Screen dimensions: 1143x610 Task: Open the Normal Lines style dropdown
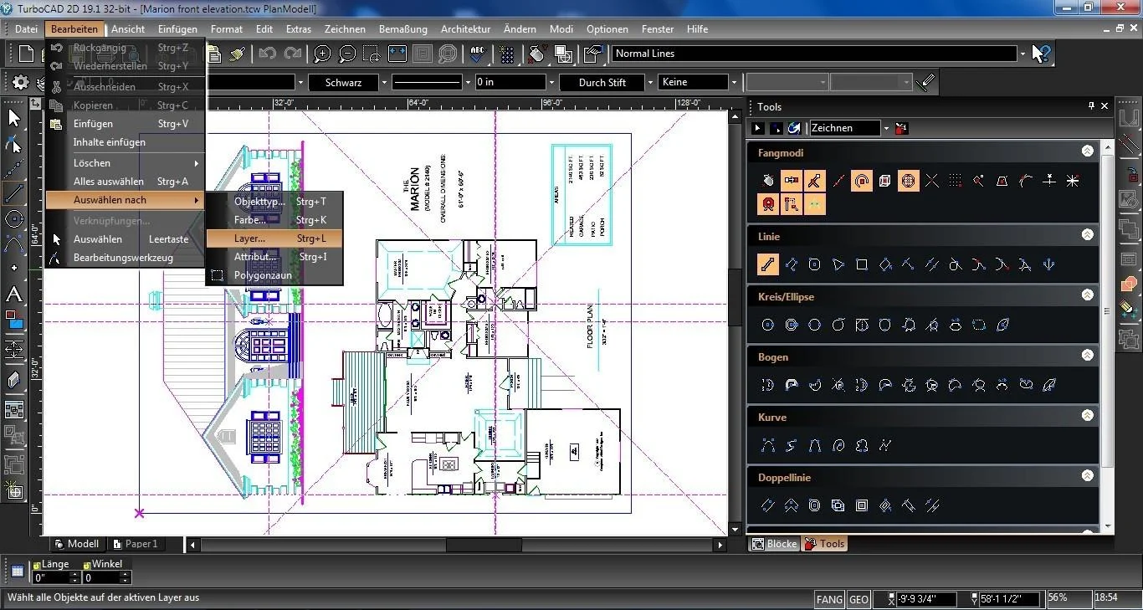[1024, 53]
